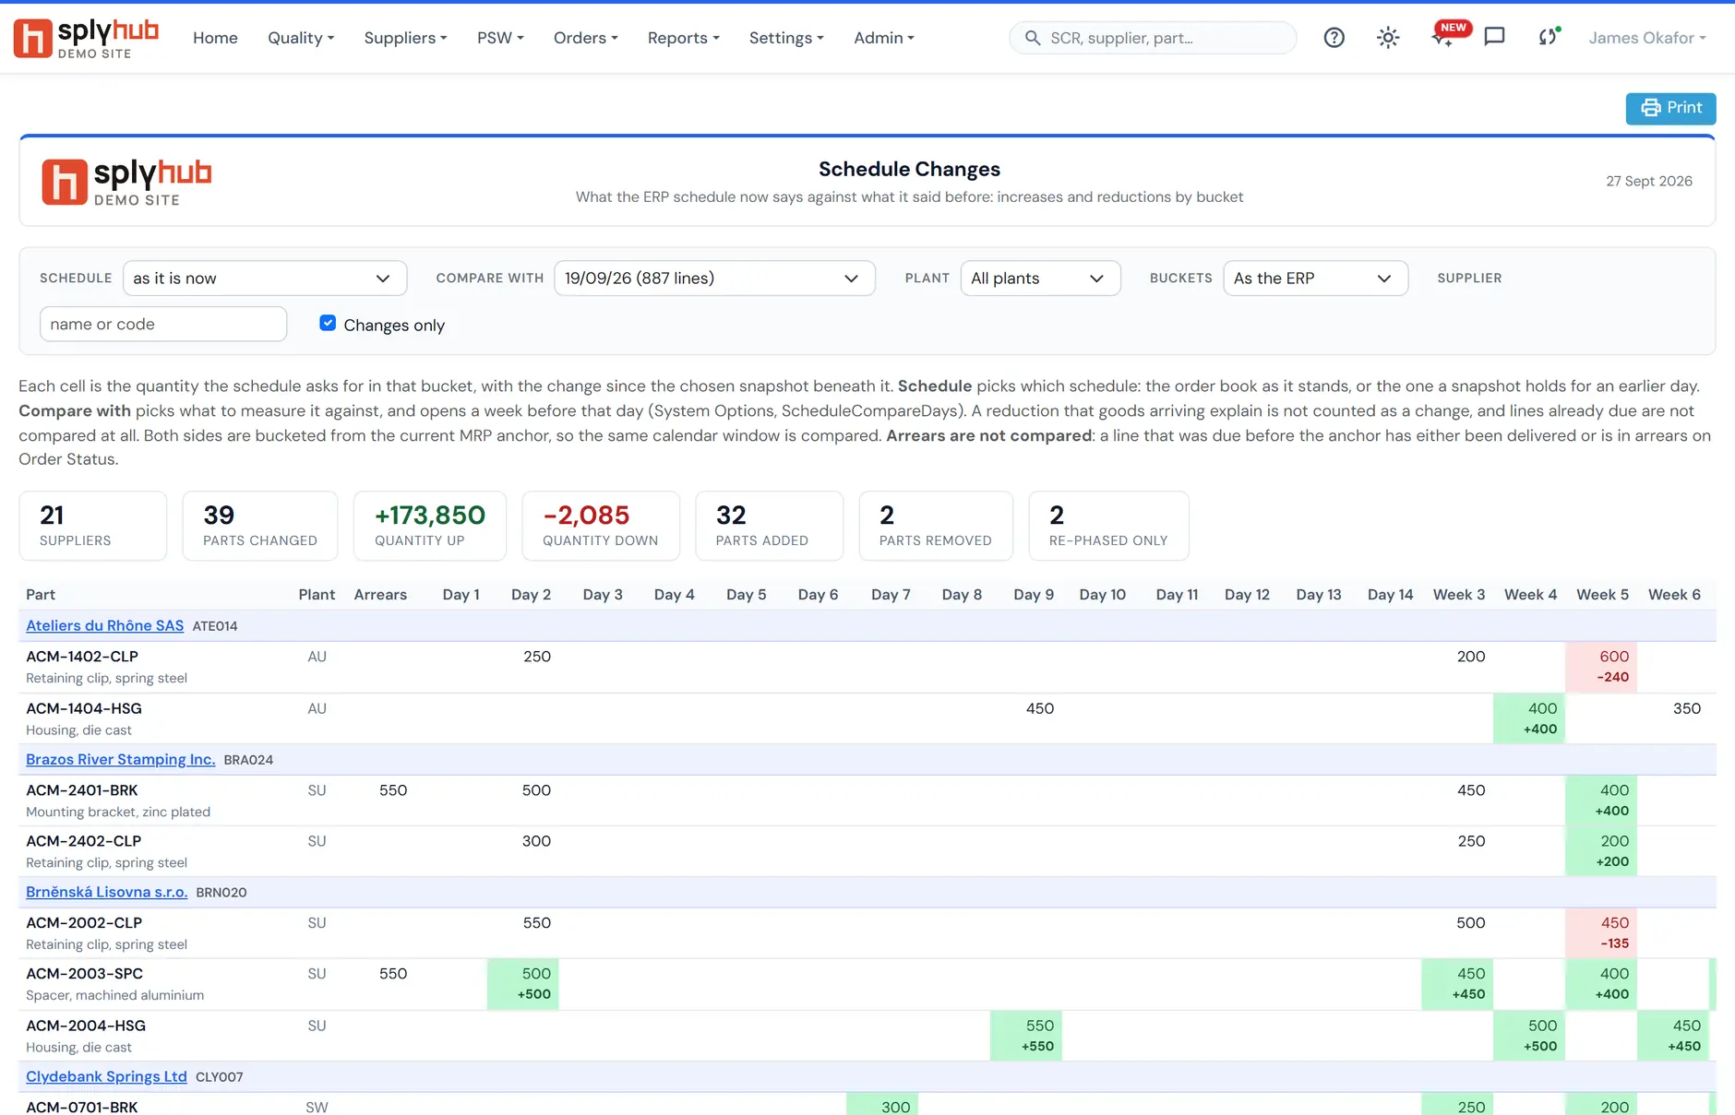
Task: Click the -135 cell for ACM-2002-CLP
Action: tap(1601, 933)
